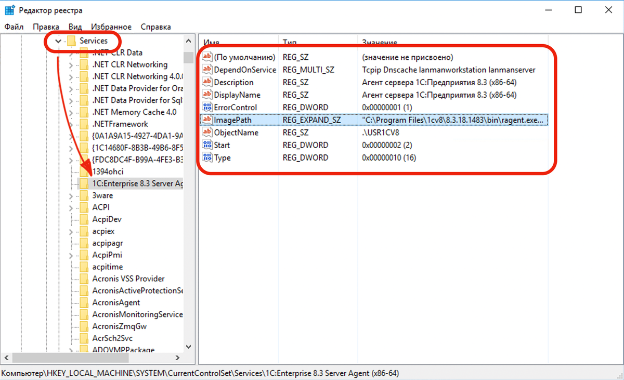
Task: Click the 0x00000010 (16) Type data
Action: coord(389,158)
